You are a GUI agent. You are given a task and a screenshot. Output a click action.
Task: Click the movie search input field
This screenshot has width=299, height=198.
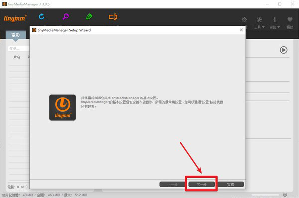click(19, 48)
